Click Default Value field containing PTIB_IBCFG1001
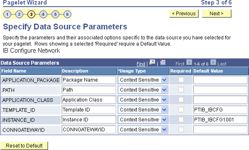The height and width of the screenshot is (150, 249). point(220,120)
